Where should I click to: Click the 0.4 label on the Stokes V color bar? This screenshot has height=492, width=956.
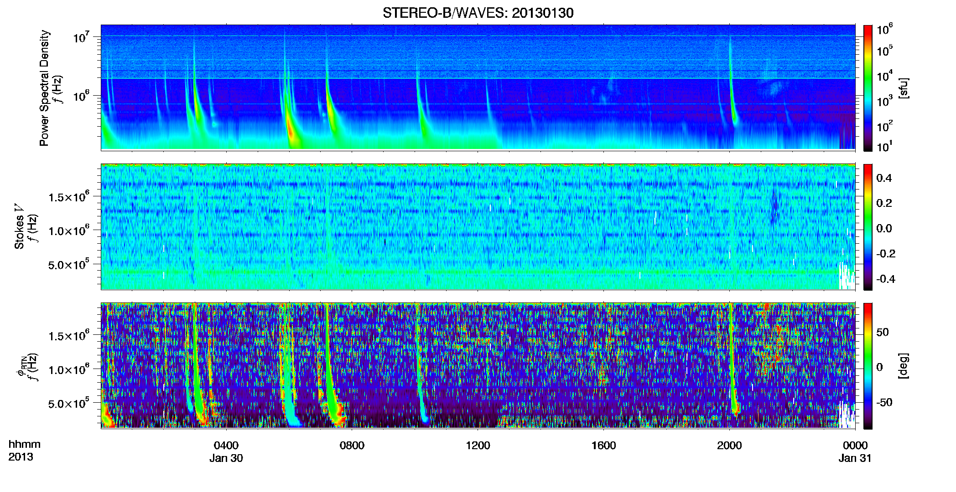coord(884,178)
